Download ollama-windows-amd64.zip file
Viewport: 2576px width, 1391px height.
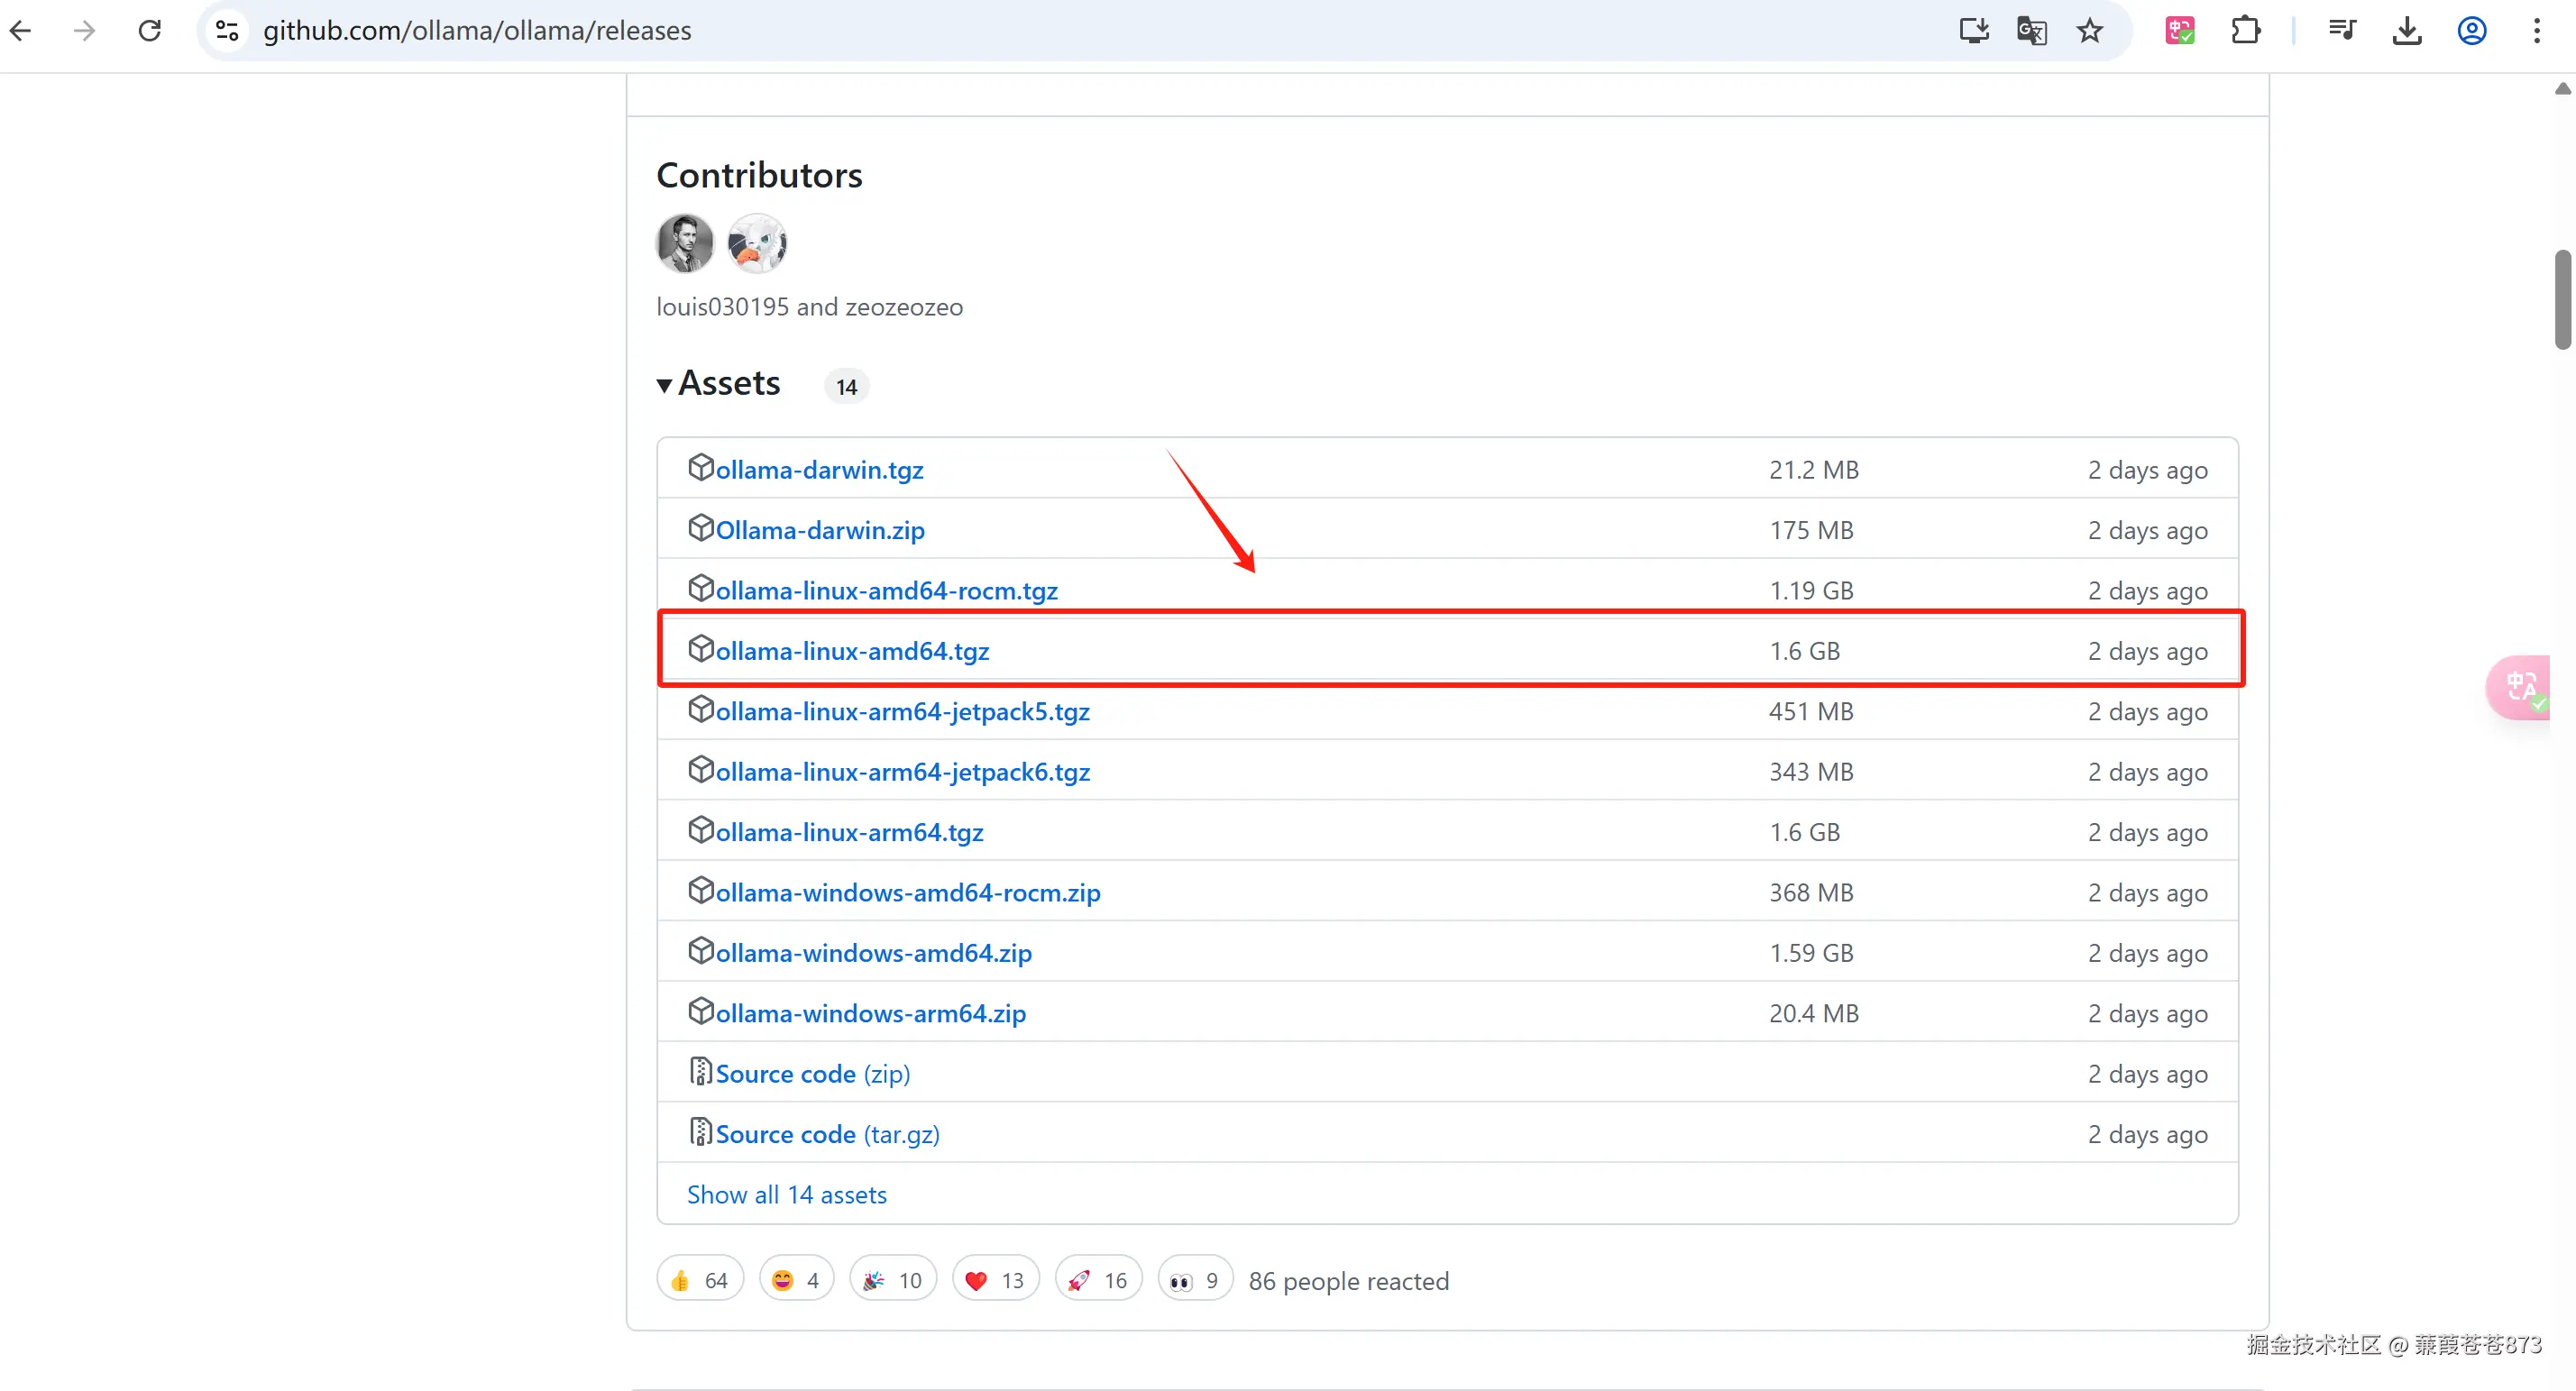(x=873, y=953)
